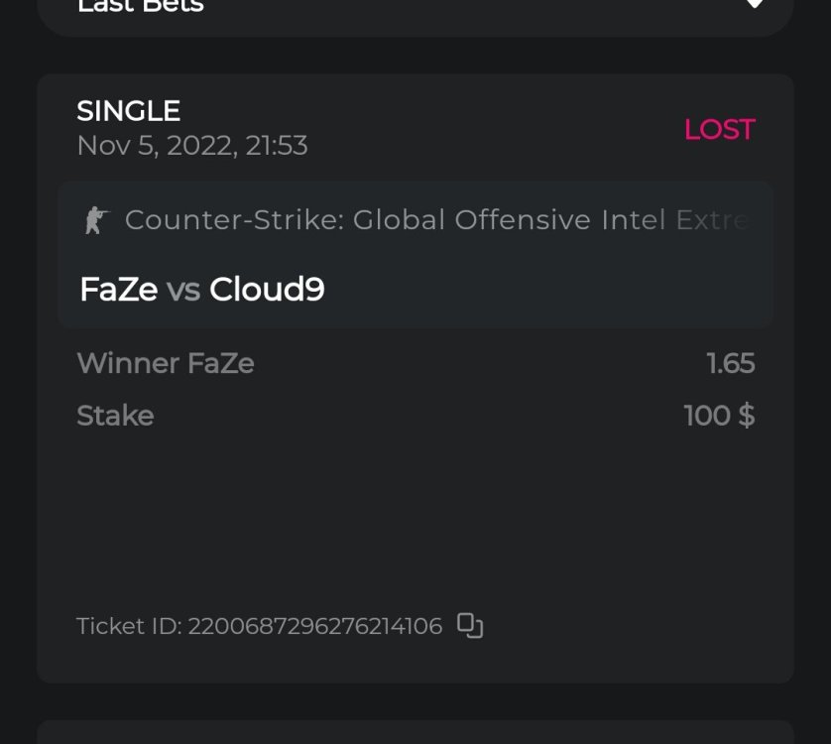This screenshot has width=831, height=744.
Task: Copy the ticket ID with the copy icon
Action: tap(469, 626)
